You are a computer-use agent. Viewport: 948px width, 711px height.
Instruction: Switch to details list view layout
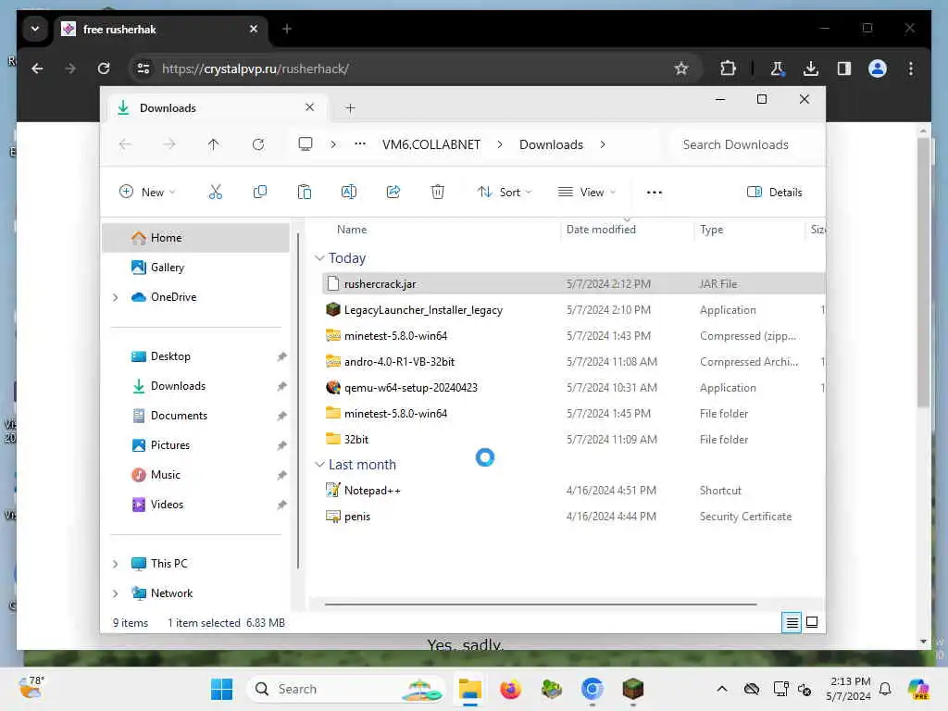(792, 622)
